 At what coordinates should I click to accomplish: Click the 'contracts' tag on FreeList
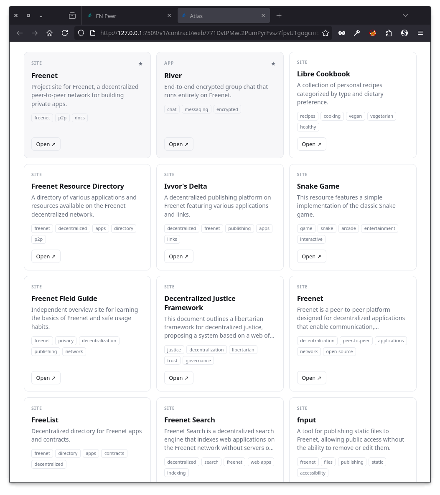click(114, 454)
